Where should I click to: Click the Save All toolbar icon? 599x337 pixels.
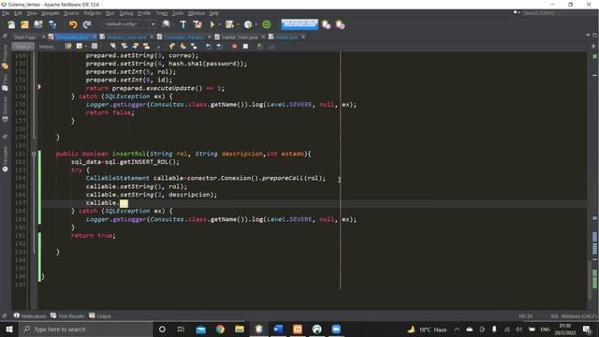point(52,25)
